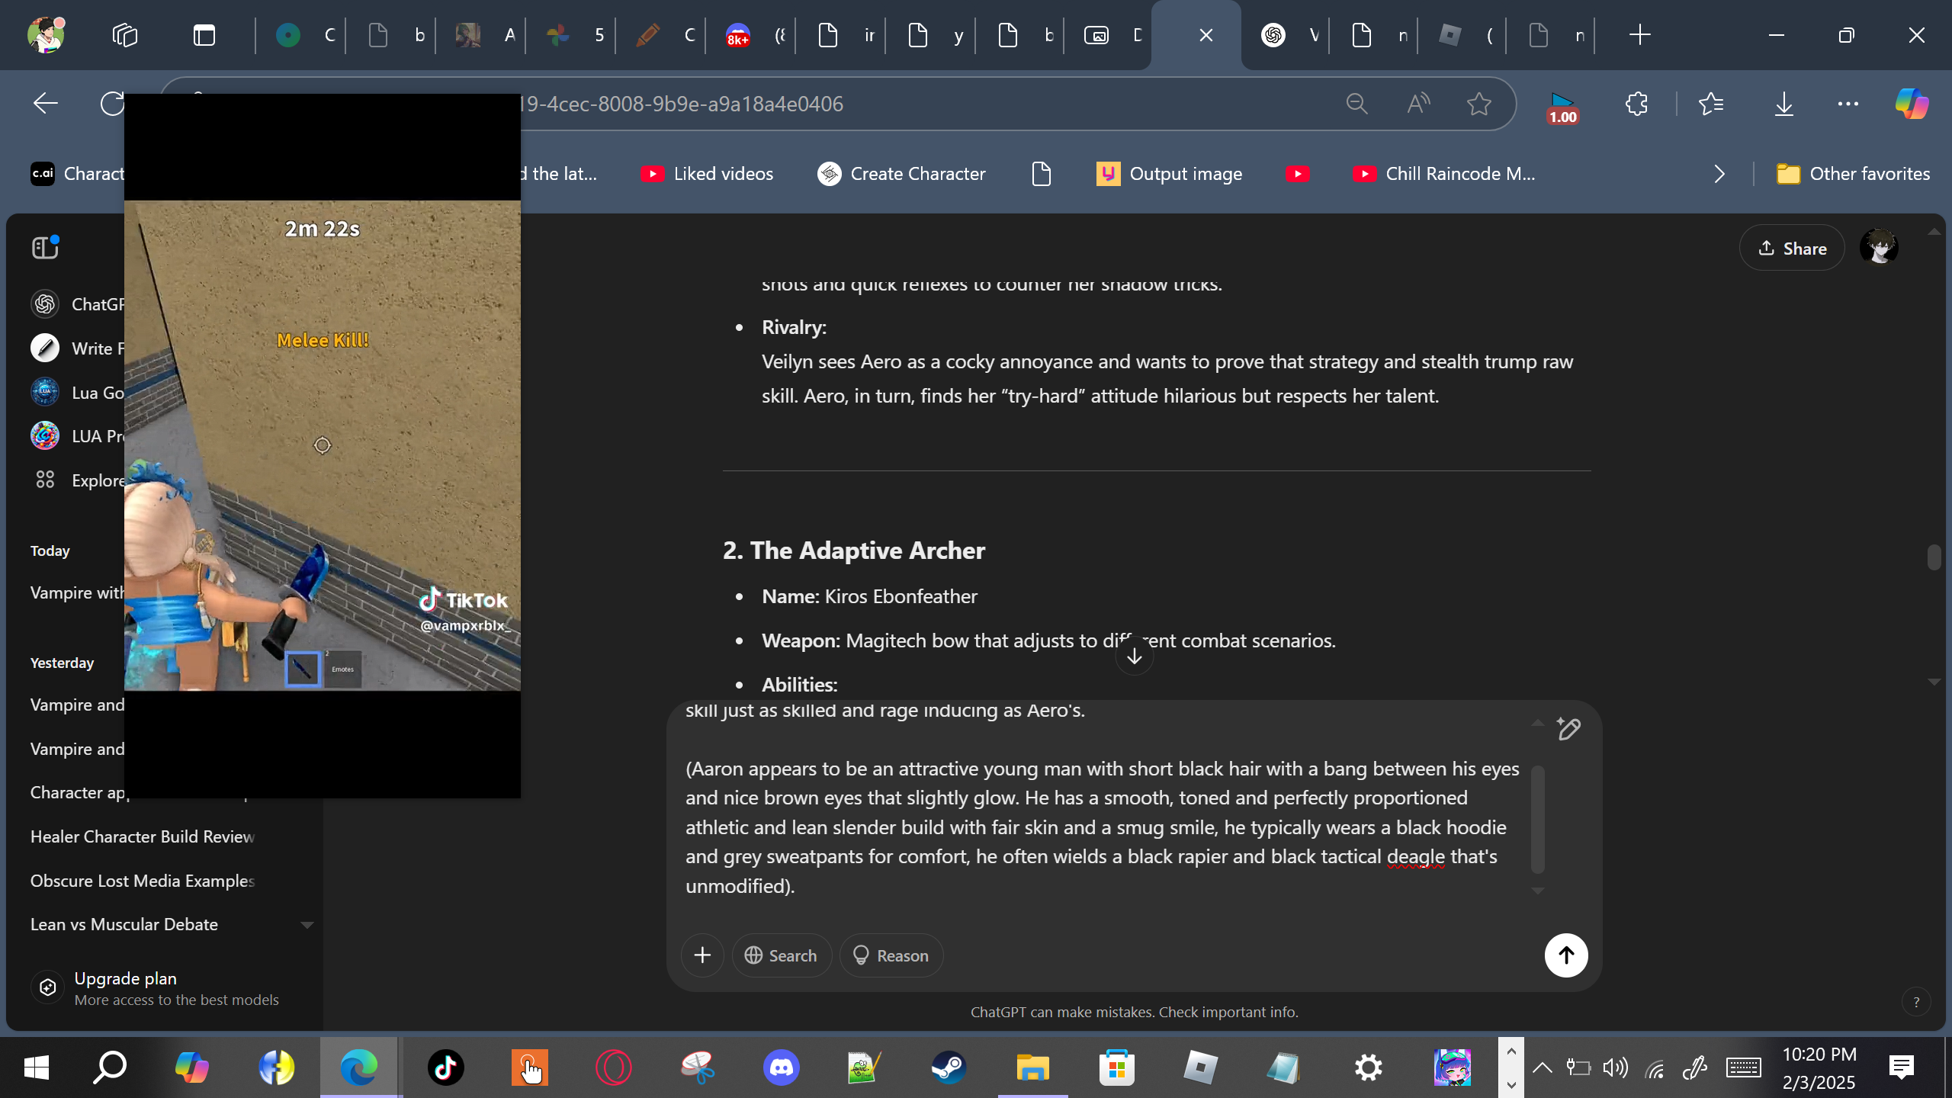
Task: Switch to the Roblox tab
Action: point(1462,35)
